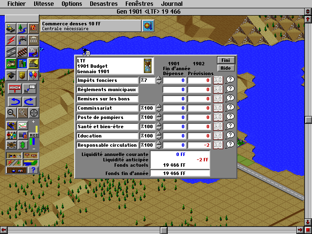Select the Bulldozer tool

click(11, 28)
